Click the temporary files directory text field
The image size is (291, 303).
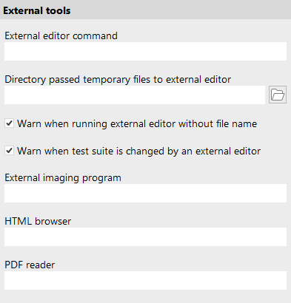point(135,95)
